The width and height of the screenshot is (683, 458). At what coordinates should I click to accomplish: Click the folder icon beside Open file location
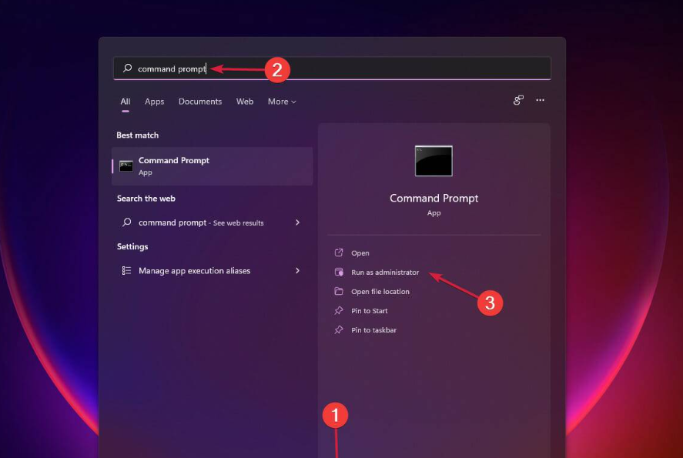point(339,291)
